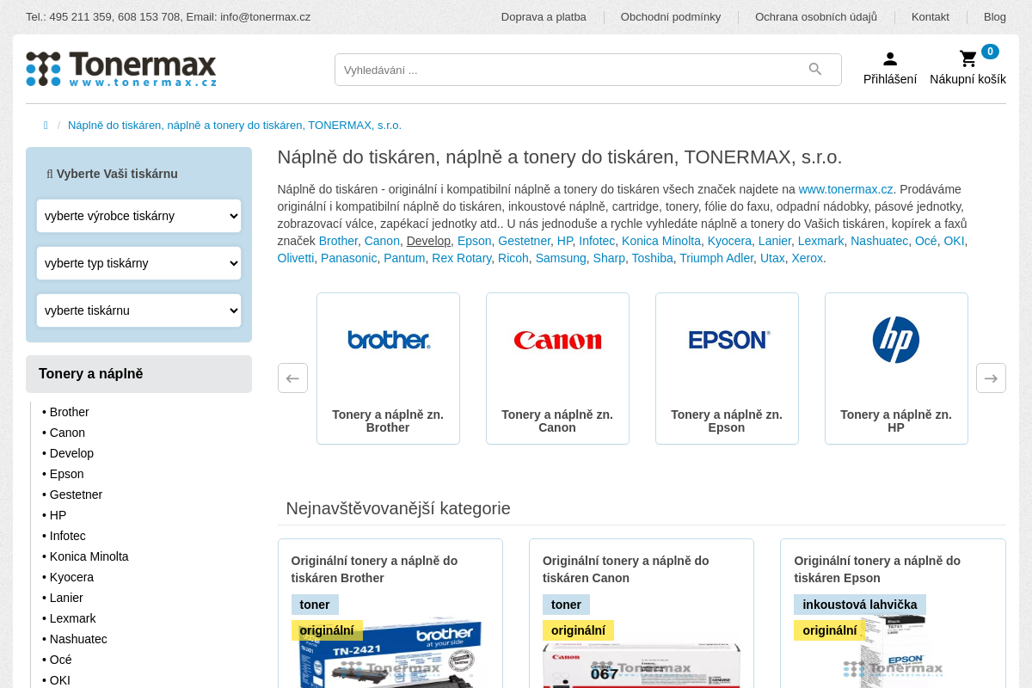
Task: Open the 'vyberte tiskárnu' dropdown
Action: pos(138,310)
